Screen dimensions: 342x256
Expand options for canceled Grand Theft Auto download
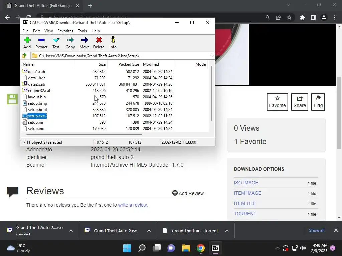(71, 231)
